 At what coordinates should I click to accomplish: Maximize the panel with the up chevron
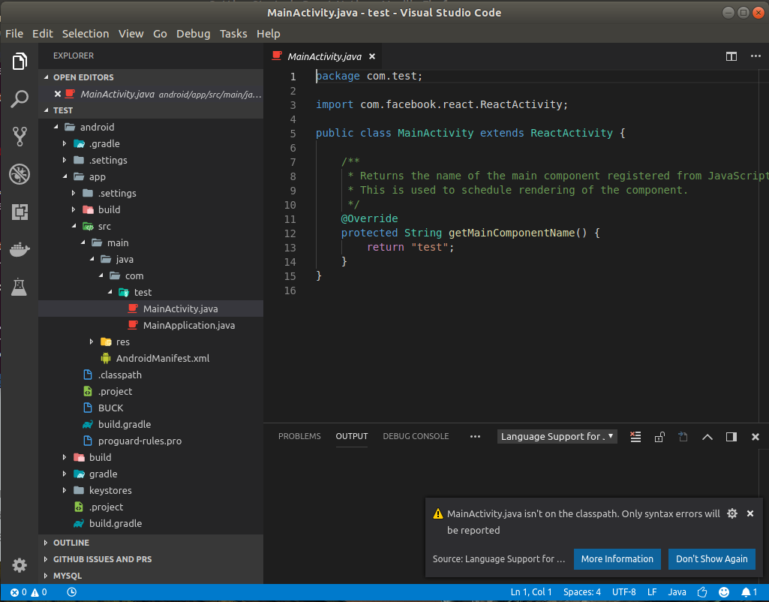pos(707,437)
